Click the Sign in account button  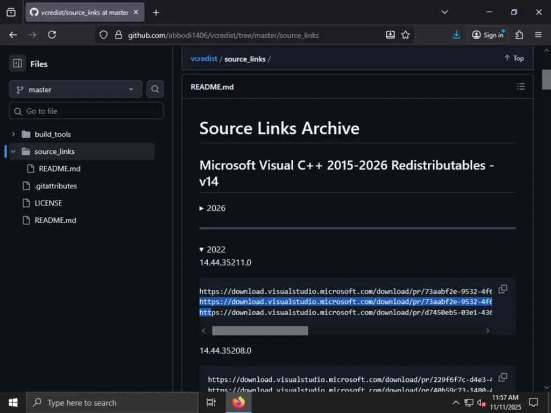[x=488, y=35]
